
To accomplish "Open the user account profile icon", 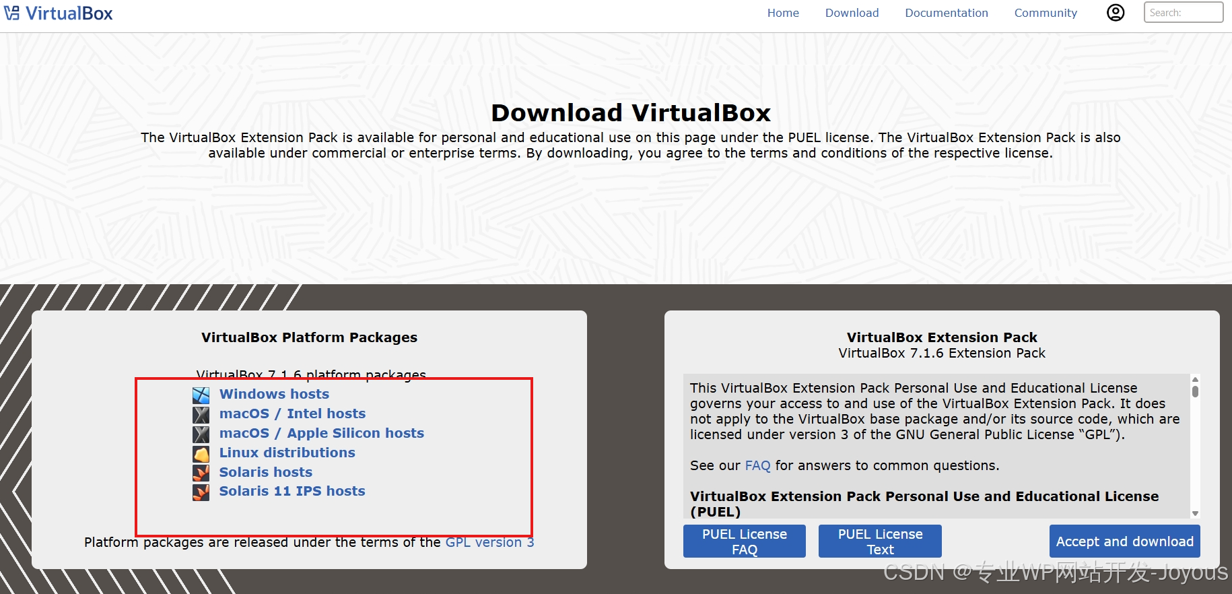I will click(1116, 13).
